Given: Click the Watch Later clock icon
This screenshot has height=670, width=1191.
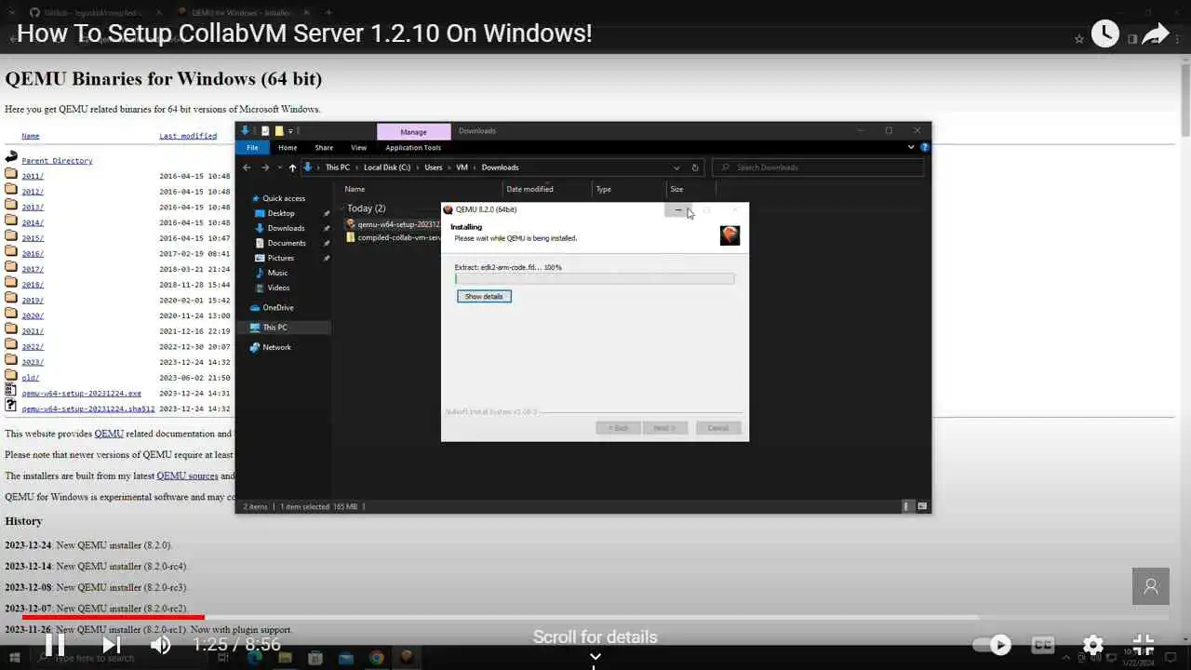Looking at the screenshot, I should tap(1104, 33).
